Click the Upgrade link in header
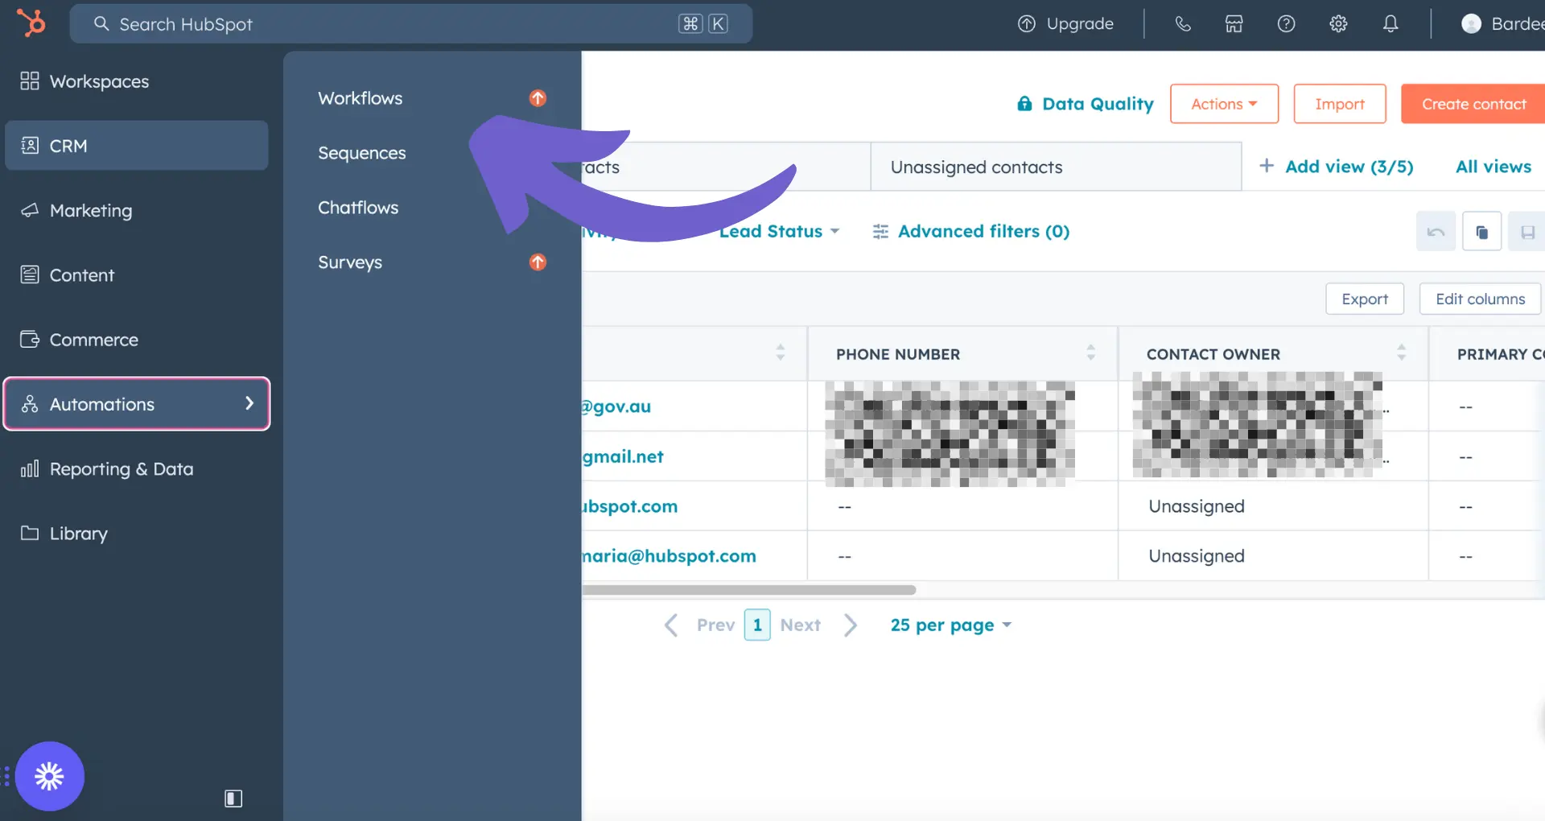The height and width of the screenshot is (821, 1545). click(1080, 24)
